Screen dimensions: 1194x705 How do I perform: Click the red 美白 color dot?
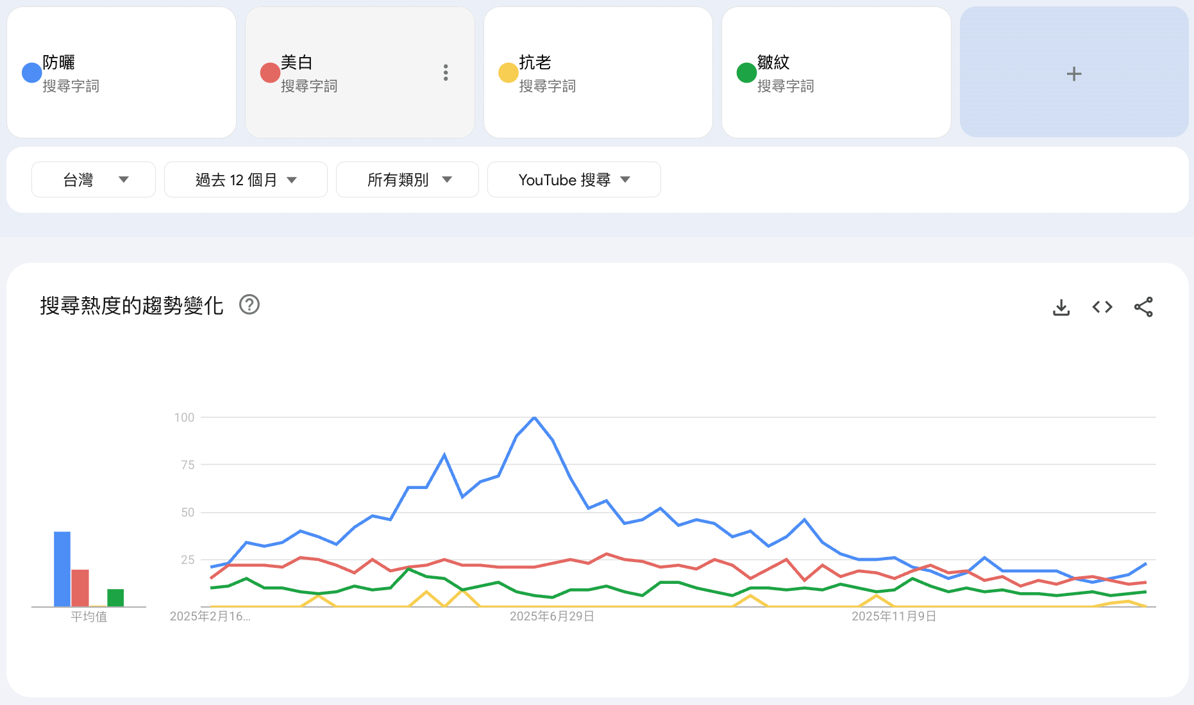coord(270,73)
